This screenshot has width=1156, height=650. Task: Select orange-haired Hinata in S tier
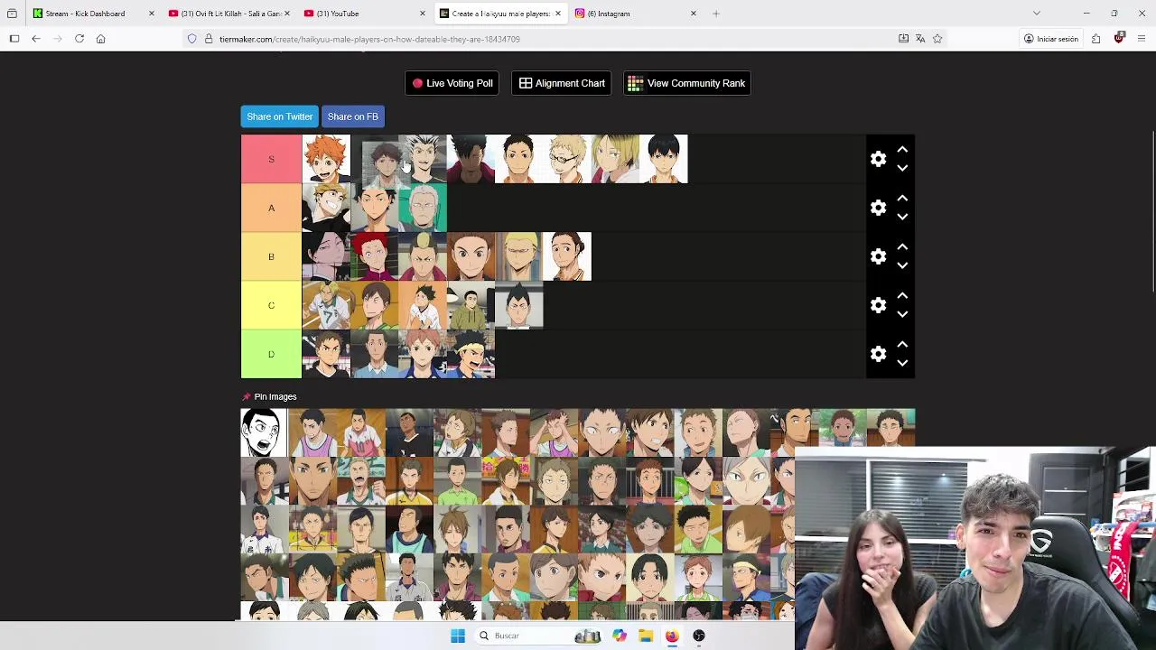pyautogui.click(x=326, y=159)
